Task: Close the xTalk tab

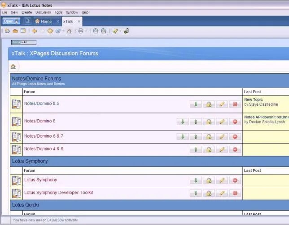Action: pos(79,22)
